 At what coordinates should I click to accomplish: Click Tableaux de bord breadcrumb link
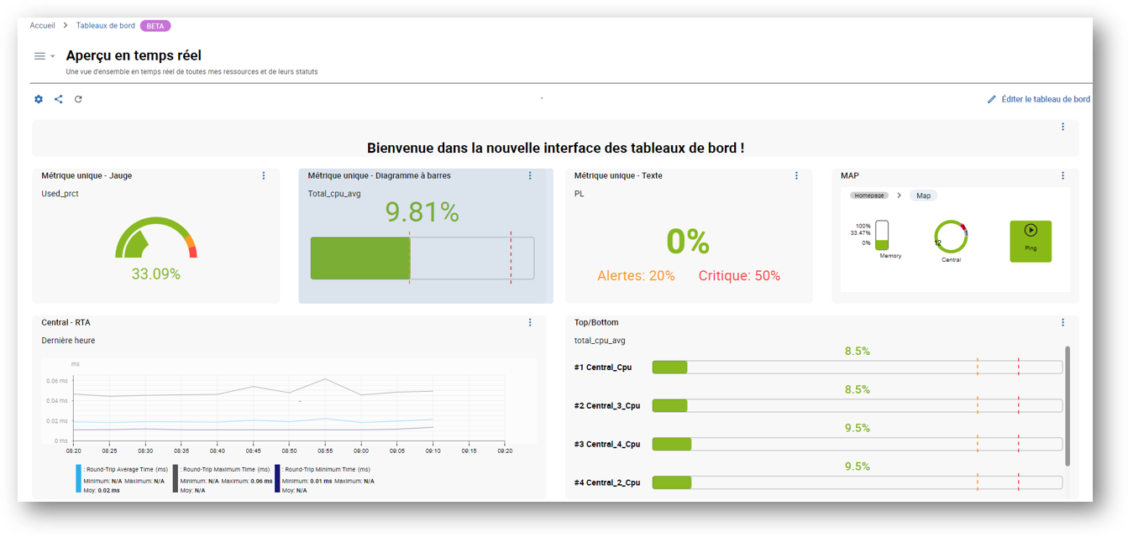(x=105, y=26)
